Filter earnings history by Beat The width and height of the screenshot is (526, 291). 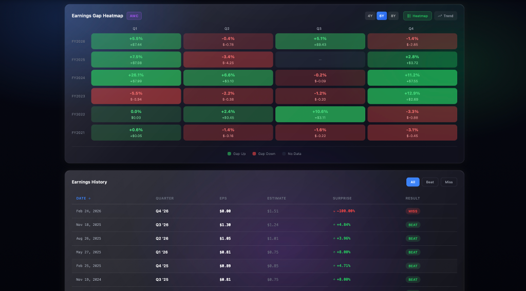click(430, 182)
